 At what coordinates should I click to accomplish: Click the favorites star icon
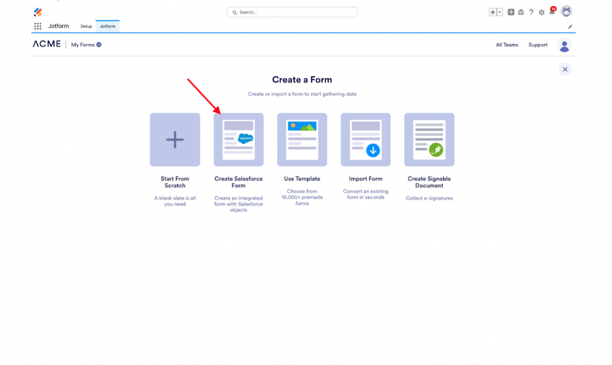pos(493,12)
